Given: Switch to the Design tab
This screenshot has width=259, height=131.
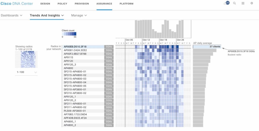Looking at the screenshot, I should 45,4.
